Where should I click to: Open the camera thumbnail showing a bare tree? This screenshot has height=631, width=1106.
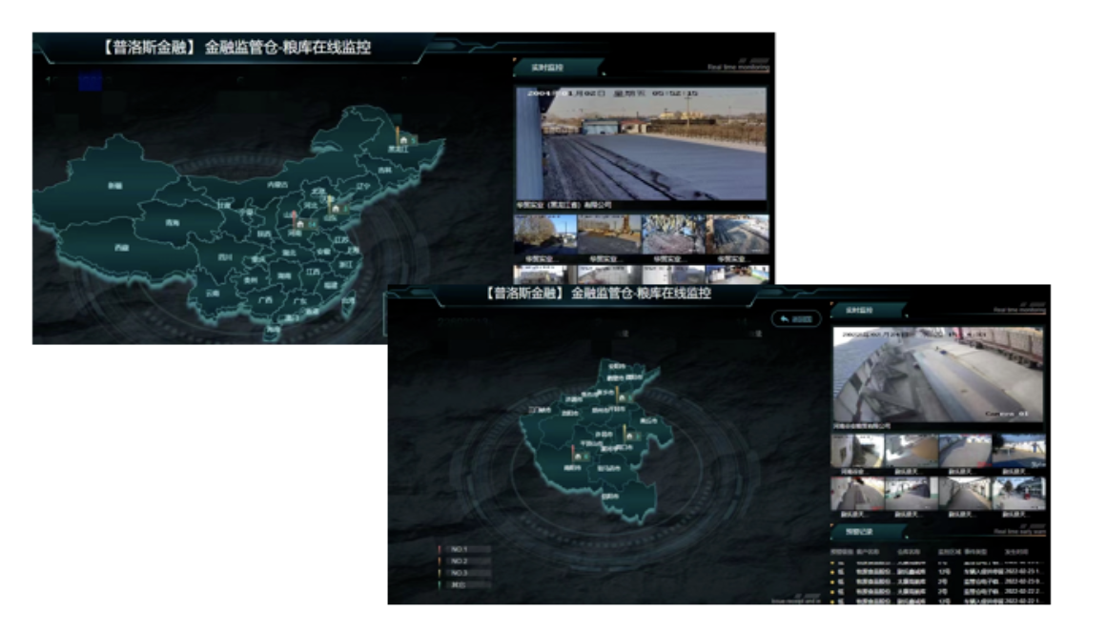pyautogui.click(x=543, y=234)
